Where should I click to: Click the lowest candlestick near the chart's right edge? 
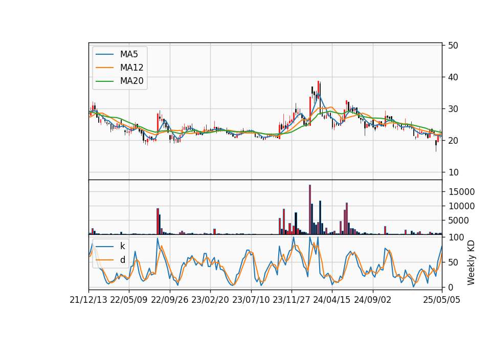click(436, 146)
